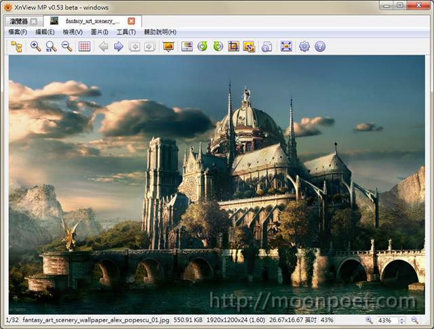Click the zoom in magnifier toolbar icon
Viewport: 434px width, 329px height.
click(x=35, y=47)
